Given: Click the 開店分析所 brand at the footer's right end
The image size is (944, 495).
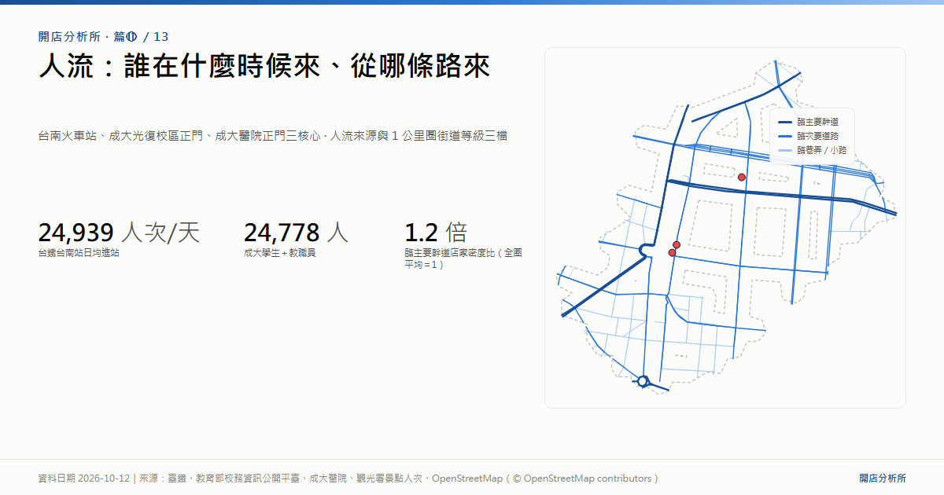Looking at the screenshot, I should coord(883,478).
